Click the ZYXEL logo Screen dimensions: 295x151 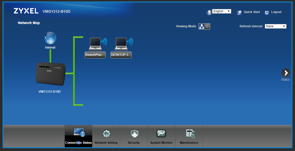click(x=26, y=11)
